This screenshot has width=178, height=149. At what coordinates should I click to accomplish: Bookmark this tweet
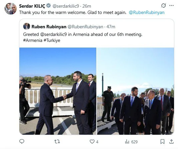click(162, 142)
